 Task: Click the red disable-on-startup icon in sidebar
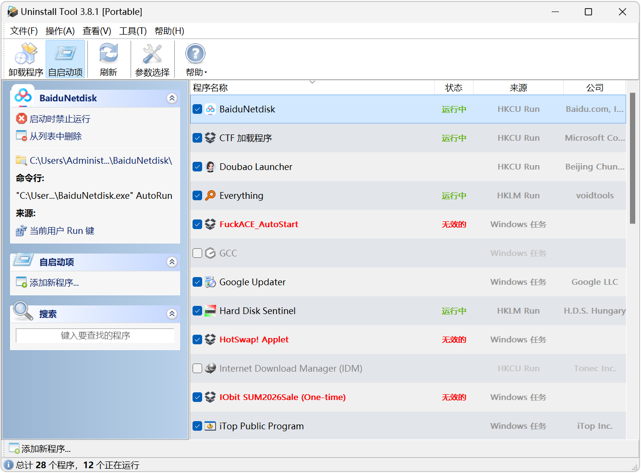pyautogui.click(x=22, y=119)
